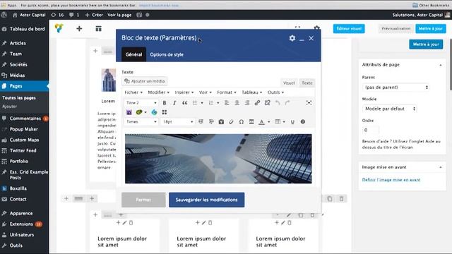The image size is (452, 254).
Task: Open the Insérer editor menu
Action: click(184, 92)
